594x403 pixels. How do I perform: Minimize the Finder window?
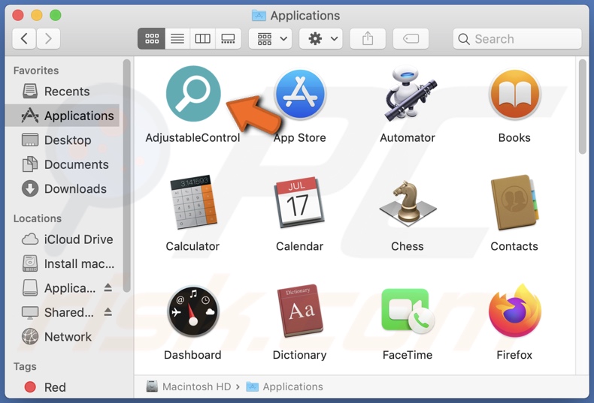37,15
